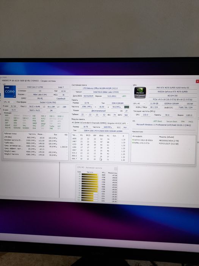This screenshot has width=199, height=266.
Task: Click the NVIDIA GeForce logo
Action: (x=140, y=92)
